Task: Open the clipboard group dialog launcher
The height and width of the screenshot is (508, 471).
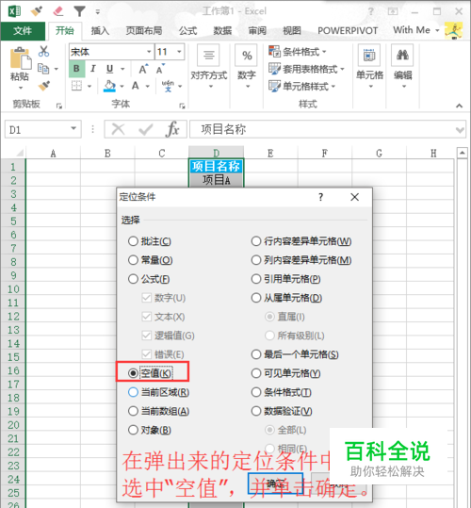Action: click(59, 106)
